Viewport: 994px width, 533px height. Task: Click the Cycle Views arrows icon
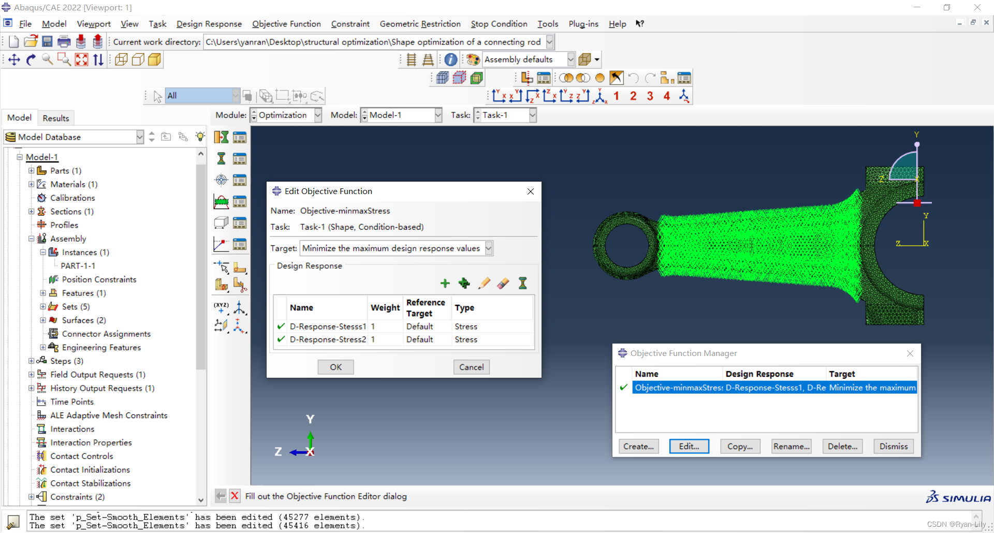tap(98, 60)
